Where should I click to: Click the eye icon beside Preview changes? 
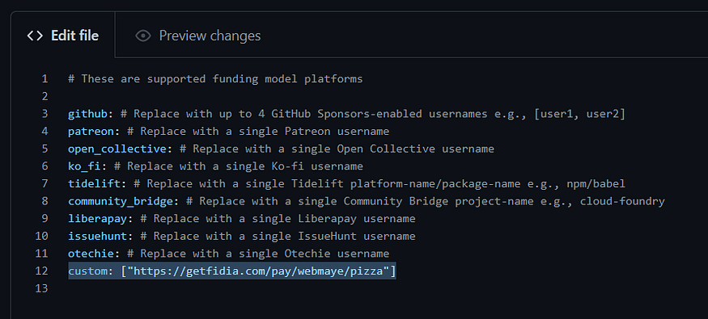143,36
